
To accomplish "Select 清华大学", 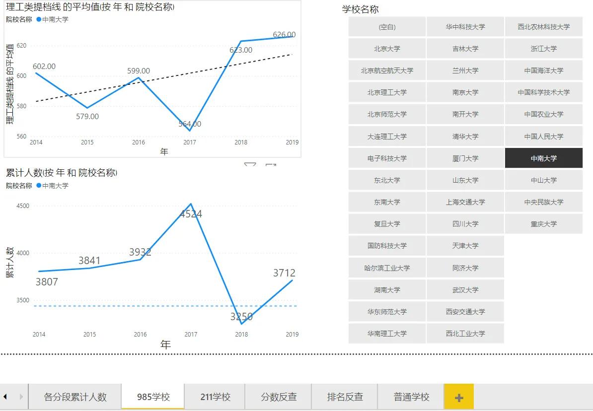I will tap(465, 137).
